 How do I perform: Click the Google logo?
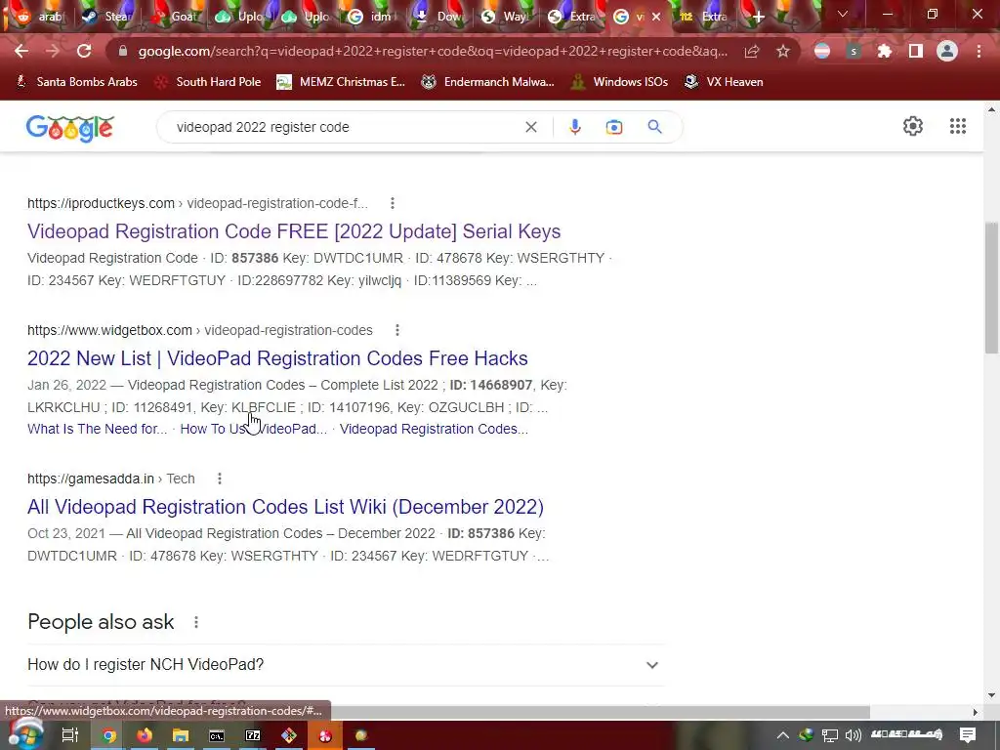coord(70,128)
